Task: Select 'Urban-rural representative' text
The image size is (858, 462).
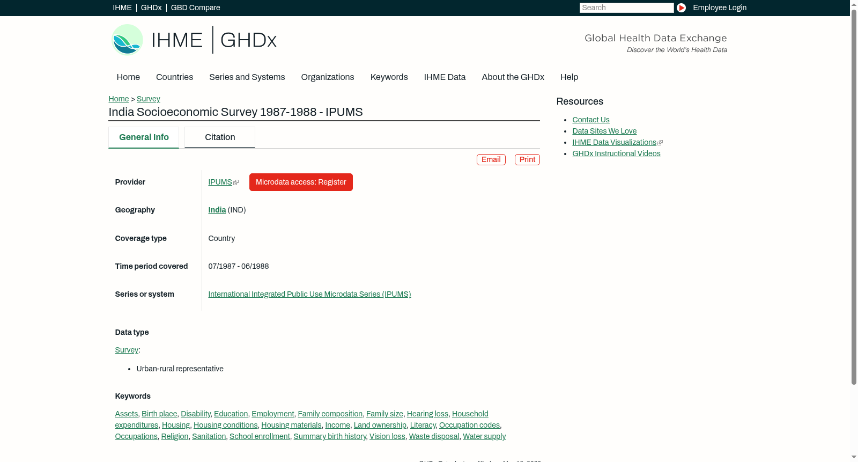Action: click(180, 369)
